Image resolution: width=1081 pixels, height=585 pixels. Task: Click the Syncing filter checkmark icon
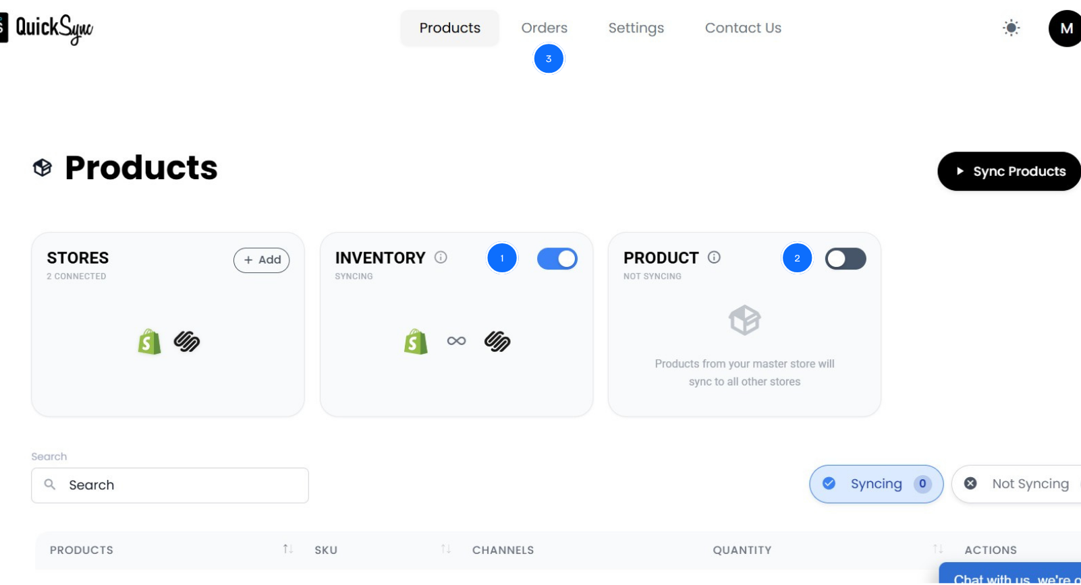click(x=829, y=484)
